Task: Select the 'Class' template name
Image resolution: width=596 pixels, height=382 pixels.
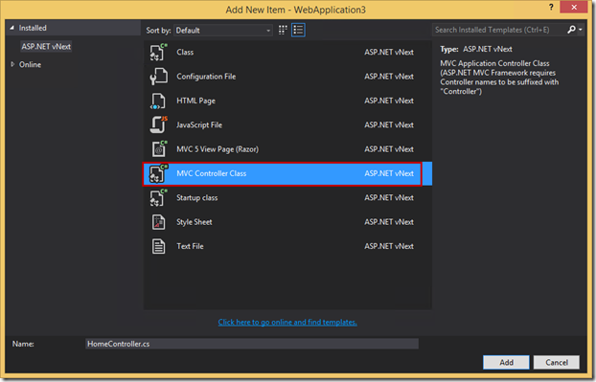Action: click(185, 52)
